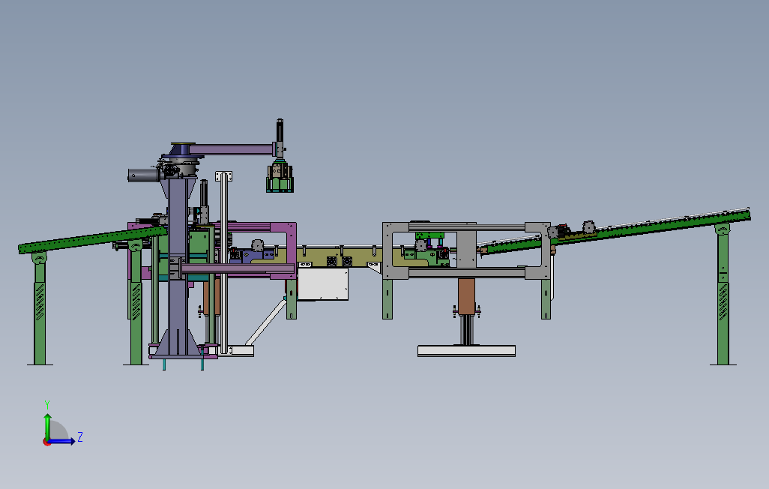Select the horizontal purple robot arm beam
This screenshot has width=769, height=489.
tap(232, 148)
